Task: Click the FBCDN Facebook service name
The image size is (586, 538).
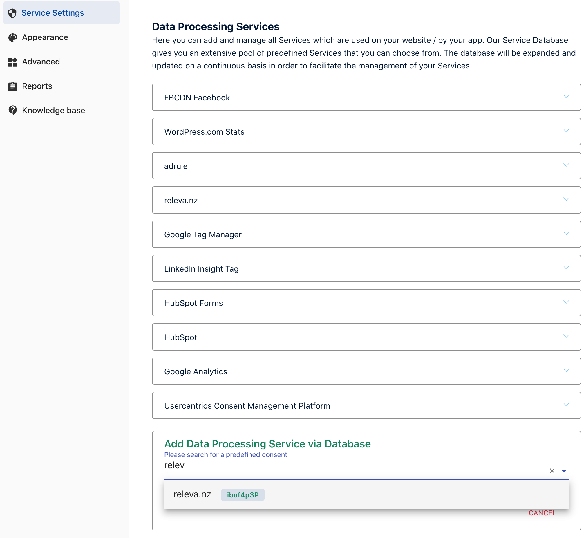Action: coord(197,98)
